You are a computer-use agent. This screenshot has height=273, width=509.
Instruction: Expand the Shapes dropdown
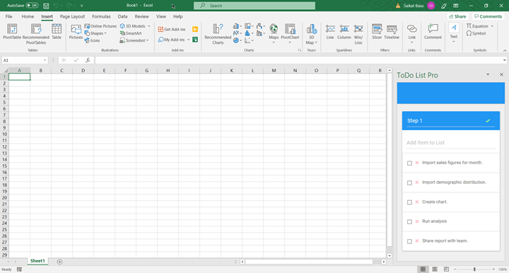(105, 33)
